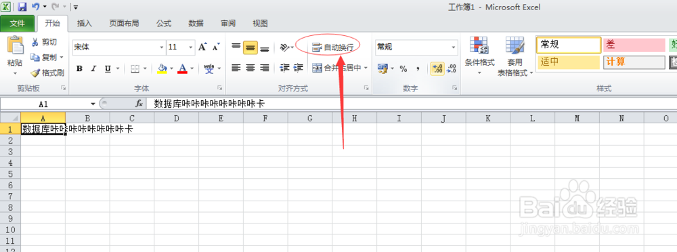Apply the 常规 (Normal) cell style

point(569,45)
